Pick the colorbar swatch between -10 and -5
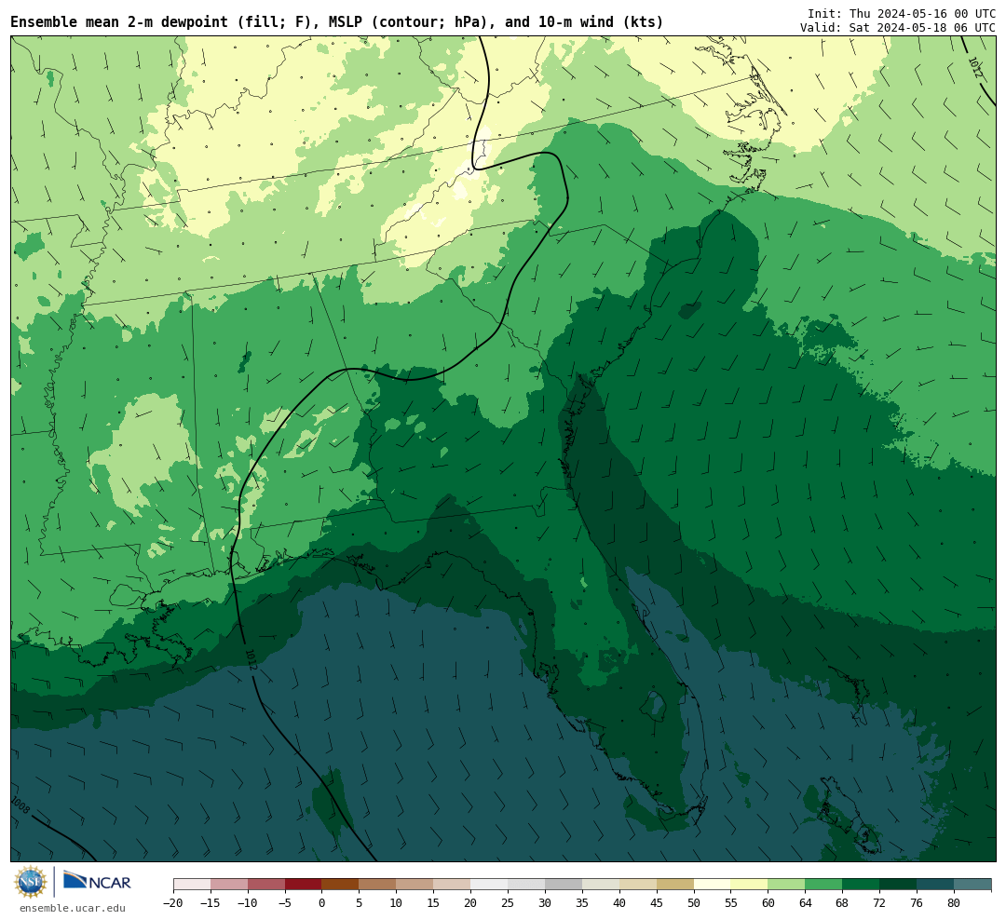The image size is (1006, 920). [x=266, y=885]
